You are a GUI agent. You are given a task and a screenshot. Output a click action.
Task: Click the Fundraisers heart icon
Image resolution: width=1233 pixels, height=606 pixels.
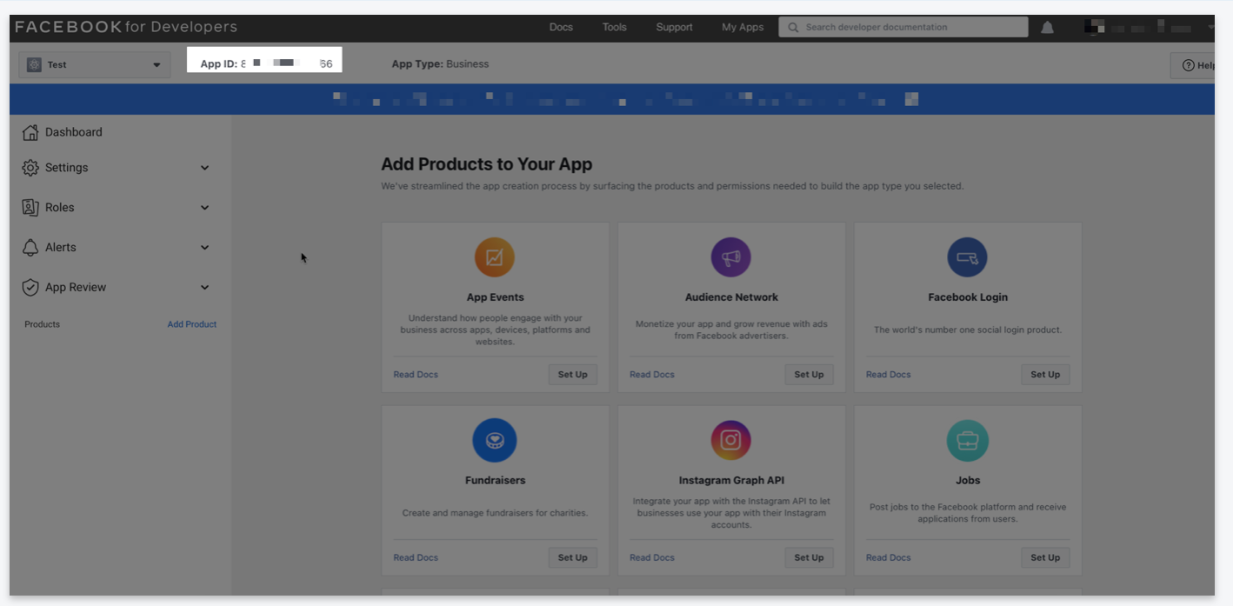pos(494,440)
